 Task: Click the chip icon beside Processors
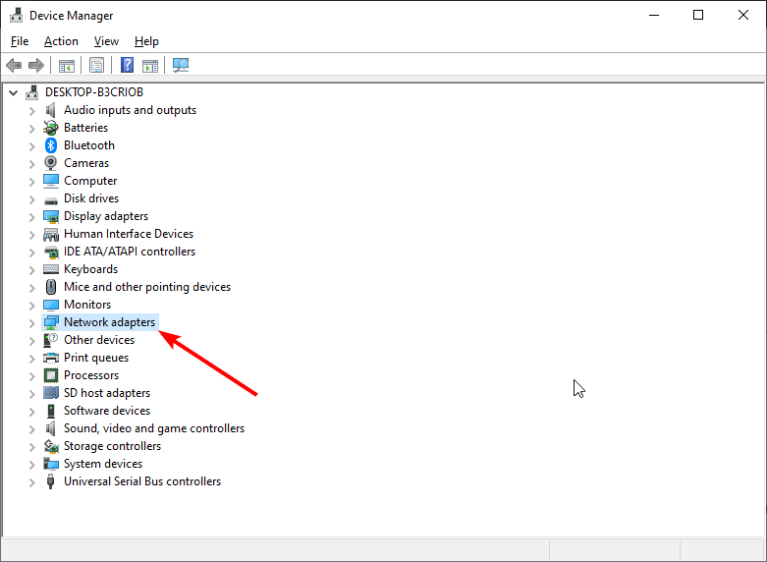point(51,375)
